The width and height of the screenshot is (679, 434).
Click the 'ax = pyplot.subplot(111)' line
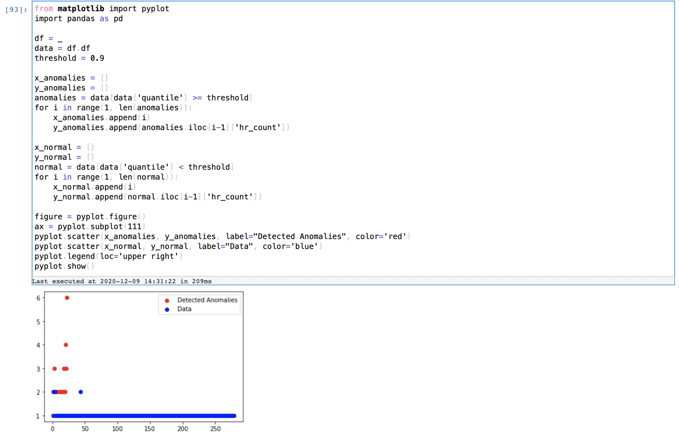pos(90,227)
